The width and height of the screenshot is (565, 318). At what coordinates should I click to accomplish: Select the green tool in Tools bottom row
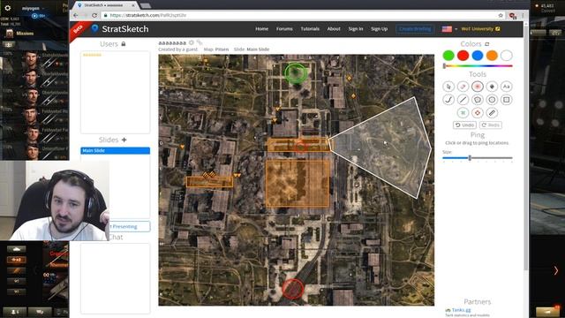pos(463,113)
